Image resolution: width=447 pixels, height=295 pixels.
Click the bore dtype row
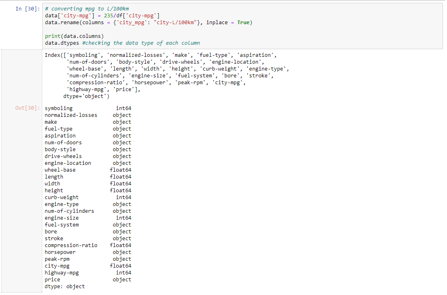pos(88,232)
